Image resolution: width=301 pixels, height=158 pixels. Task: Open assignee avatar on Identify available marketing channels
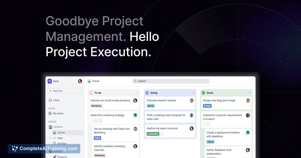135,147
